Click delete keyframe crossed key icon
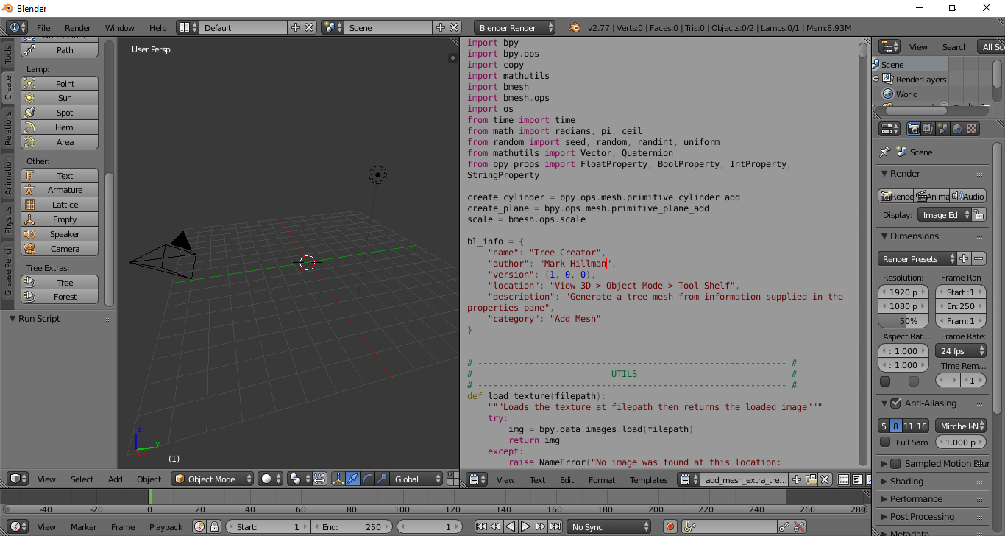The image size is (1005, 536). 799,526
